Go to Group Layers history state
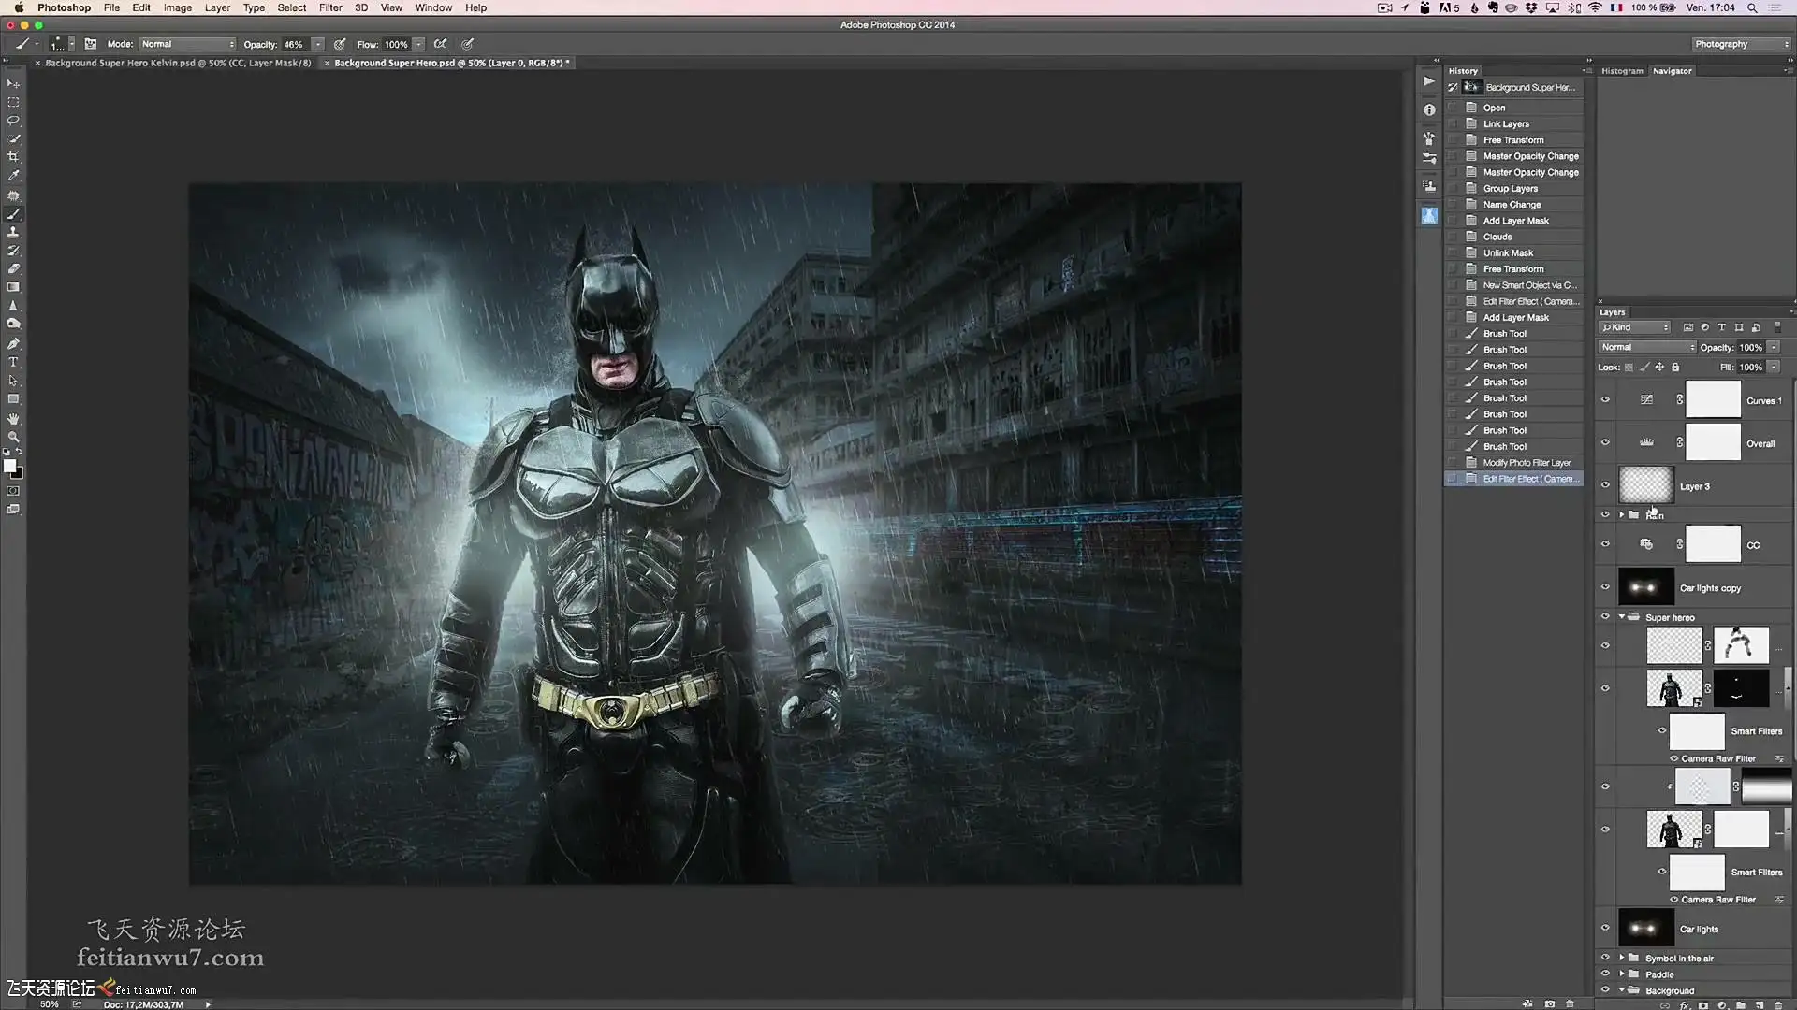This screenshot has width=1797, height=1010. pyautogui.click(x=1510, y=188)
